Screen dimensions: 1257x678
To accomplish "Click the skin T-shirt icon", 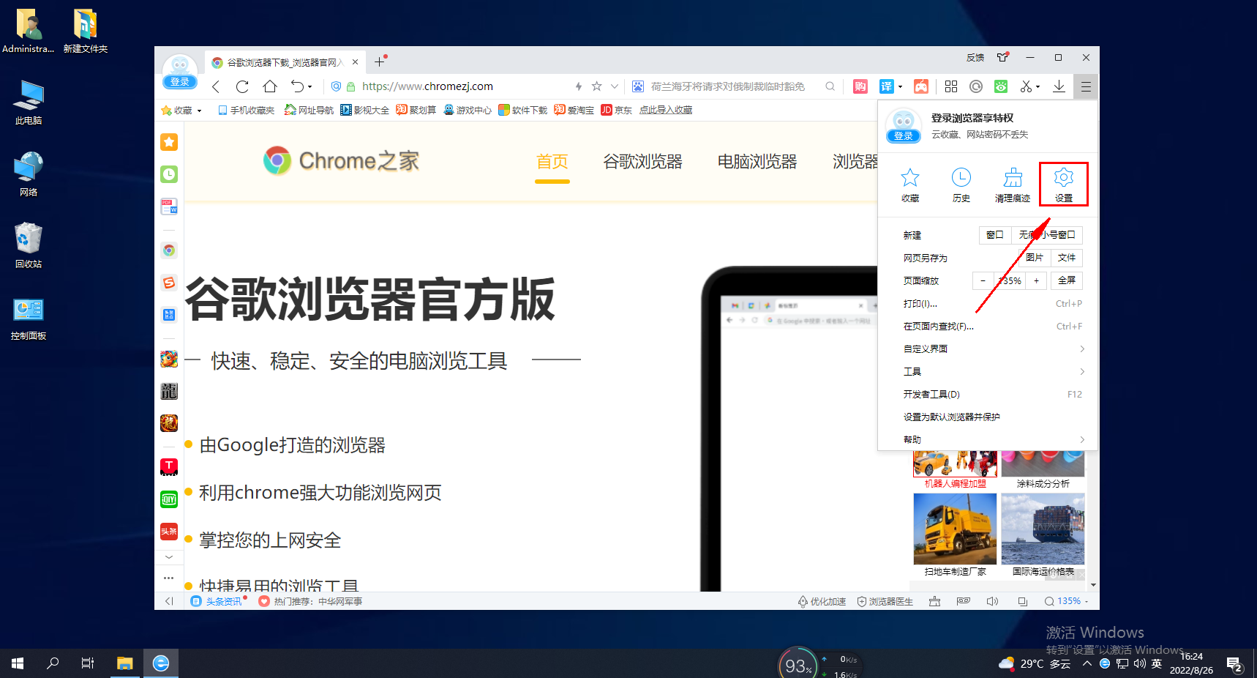I will (x=1003, y=57).
